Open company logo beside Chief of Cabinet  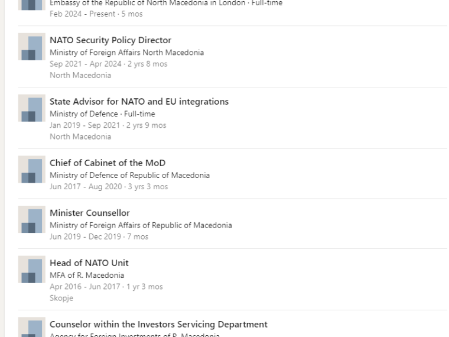(x=32, y=169)
